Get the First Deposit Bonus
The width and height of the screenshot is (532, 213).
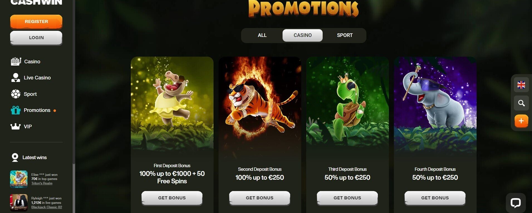pyautogui.click(x=172, y=198)
